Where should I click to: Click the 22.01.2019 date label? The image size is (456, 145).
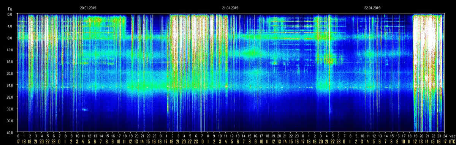372,8
